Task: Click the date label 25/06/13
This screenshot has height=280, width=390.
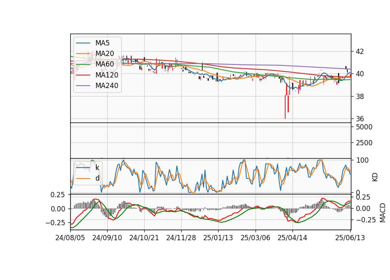Action: [350, 238]
